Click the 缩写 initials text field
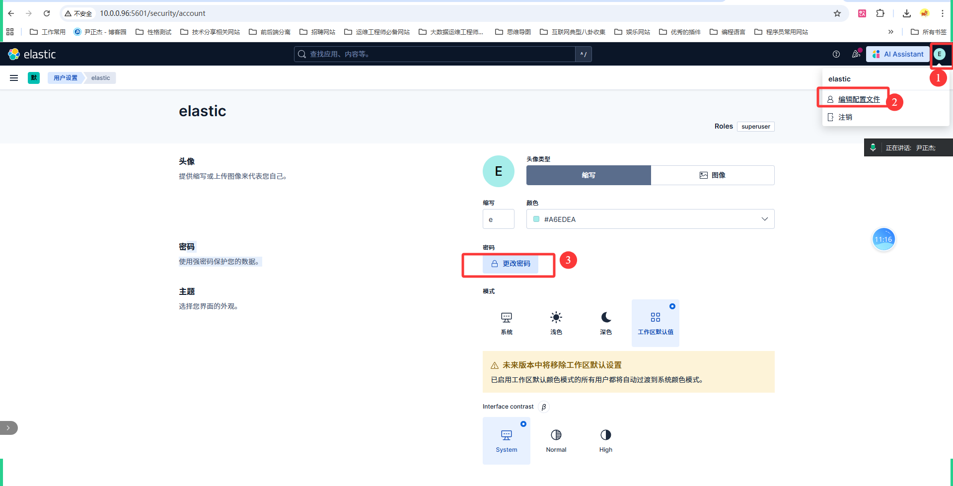The image size is (953, 486). click(499, 219)
